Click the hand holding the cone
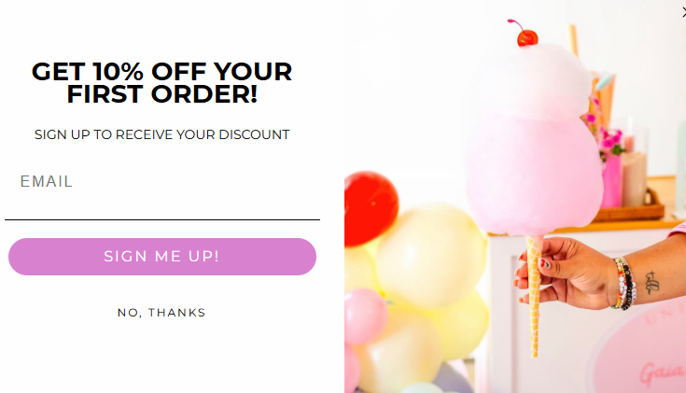Image resolution: width=686 pixels, height=393 pixels. coord(567,273)
